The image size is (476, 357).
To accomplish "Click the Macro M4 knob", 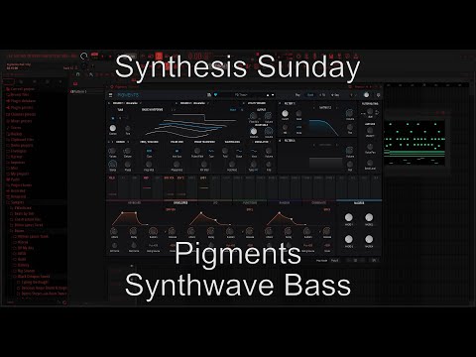I will coord(369,239).
